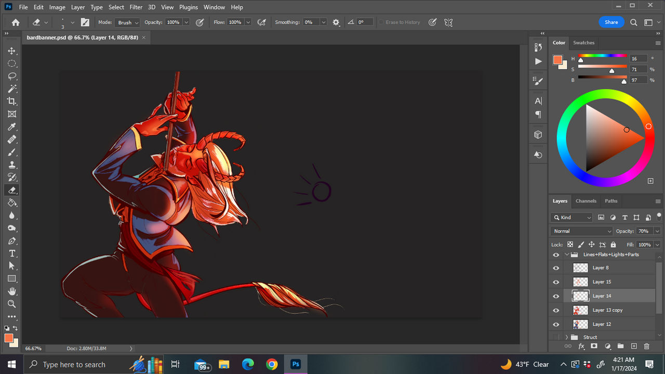Activate the Crop tool

11,101
